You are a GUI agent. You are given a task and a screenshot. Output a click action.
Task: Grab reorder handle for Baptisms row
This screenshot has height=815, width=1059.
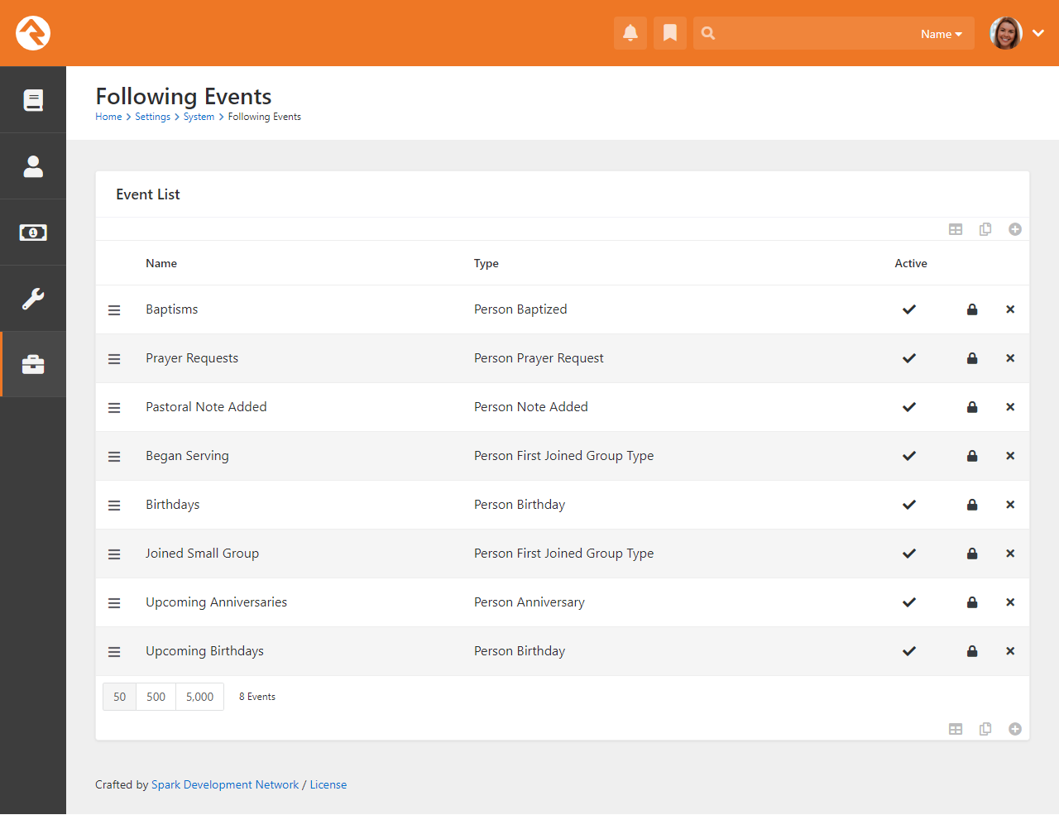coord(114,310)
